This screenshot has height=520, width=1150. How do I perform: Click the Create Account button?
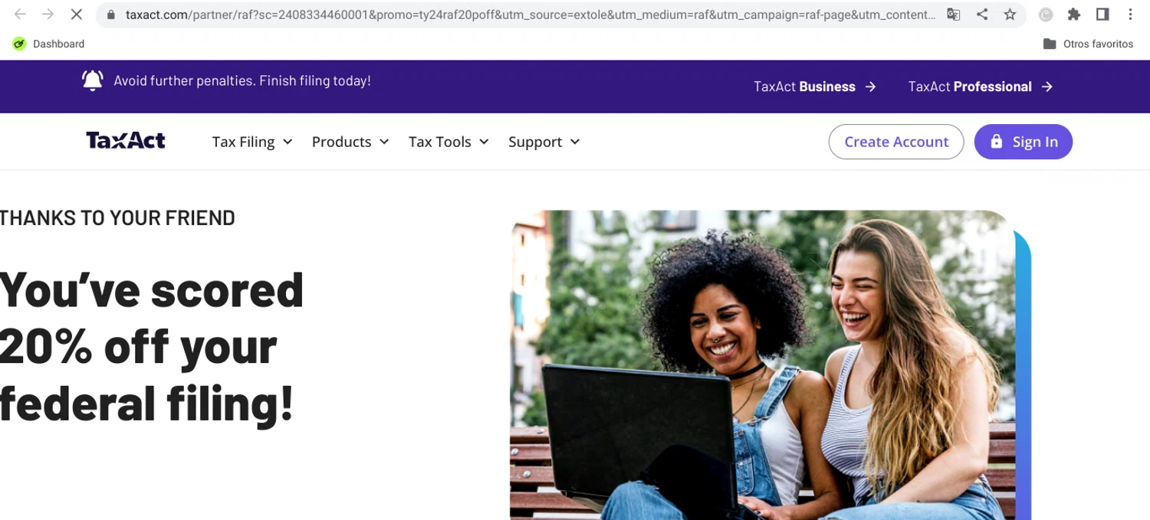[x=896, y=142]
